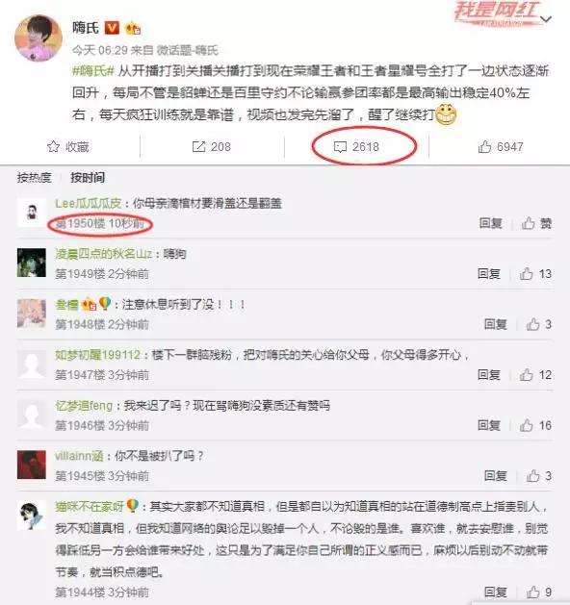Screen dimensions: 570x605
Task: Click thumbs-up on the 1944楼 comment
Action: pos(532,592)
